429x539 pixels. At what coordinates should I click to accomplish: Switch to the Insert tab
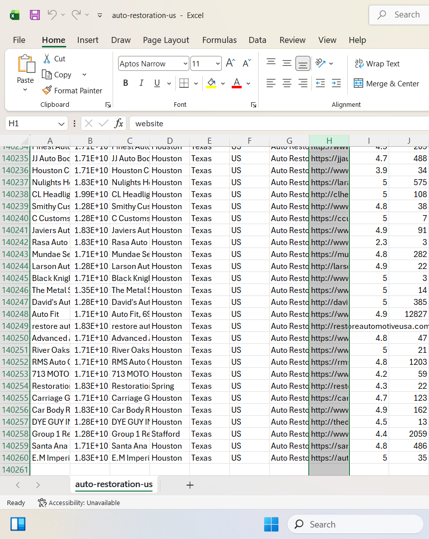click(88, 40)
